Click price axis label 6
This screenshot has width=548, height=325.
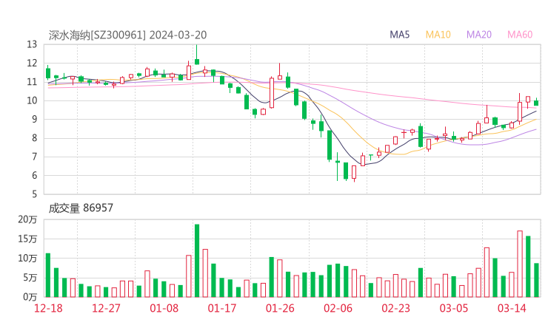[x=34, y=176]
